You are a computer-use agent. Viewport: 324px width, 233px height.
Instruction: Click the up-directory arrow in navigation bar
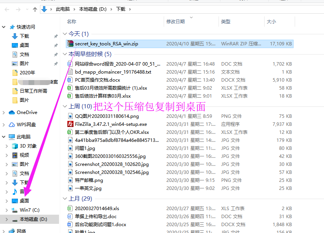[x=35, y=9]
